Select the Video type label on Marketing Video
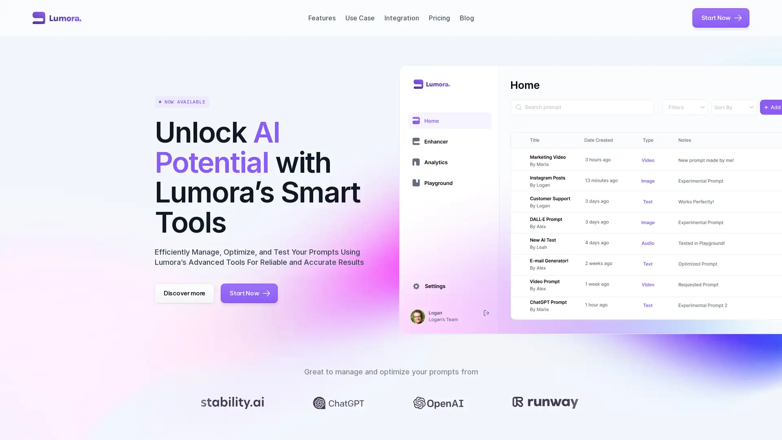 [x=648, y=160]
